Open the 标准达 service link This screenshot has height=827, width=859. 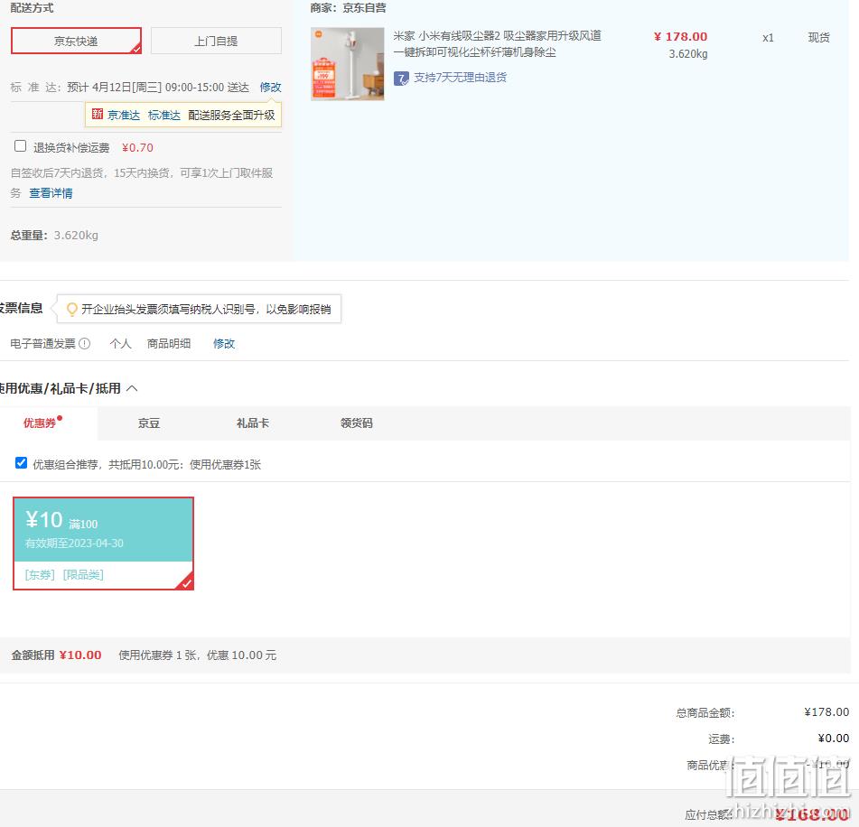[x=164, y=115]
